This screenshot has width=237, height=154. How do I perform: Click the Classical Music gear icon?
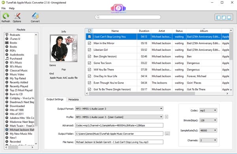coord(7,71)
